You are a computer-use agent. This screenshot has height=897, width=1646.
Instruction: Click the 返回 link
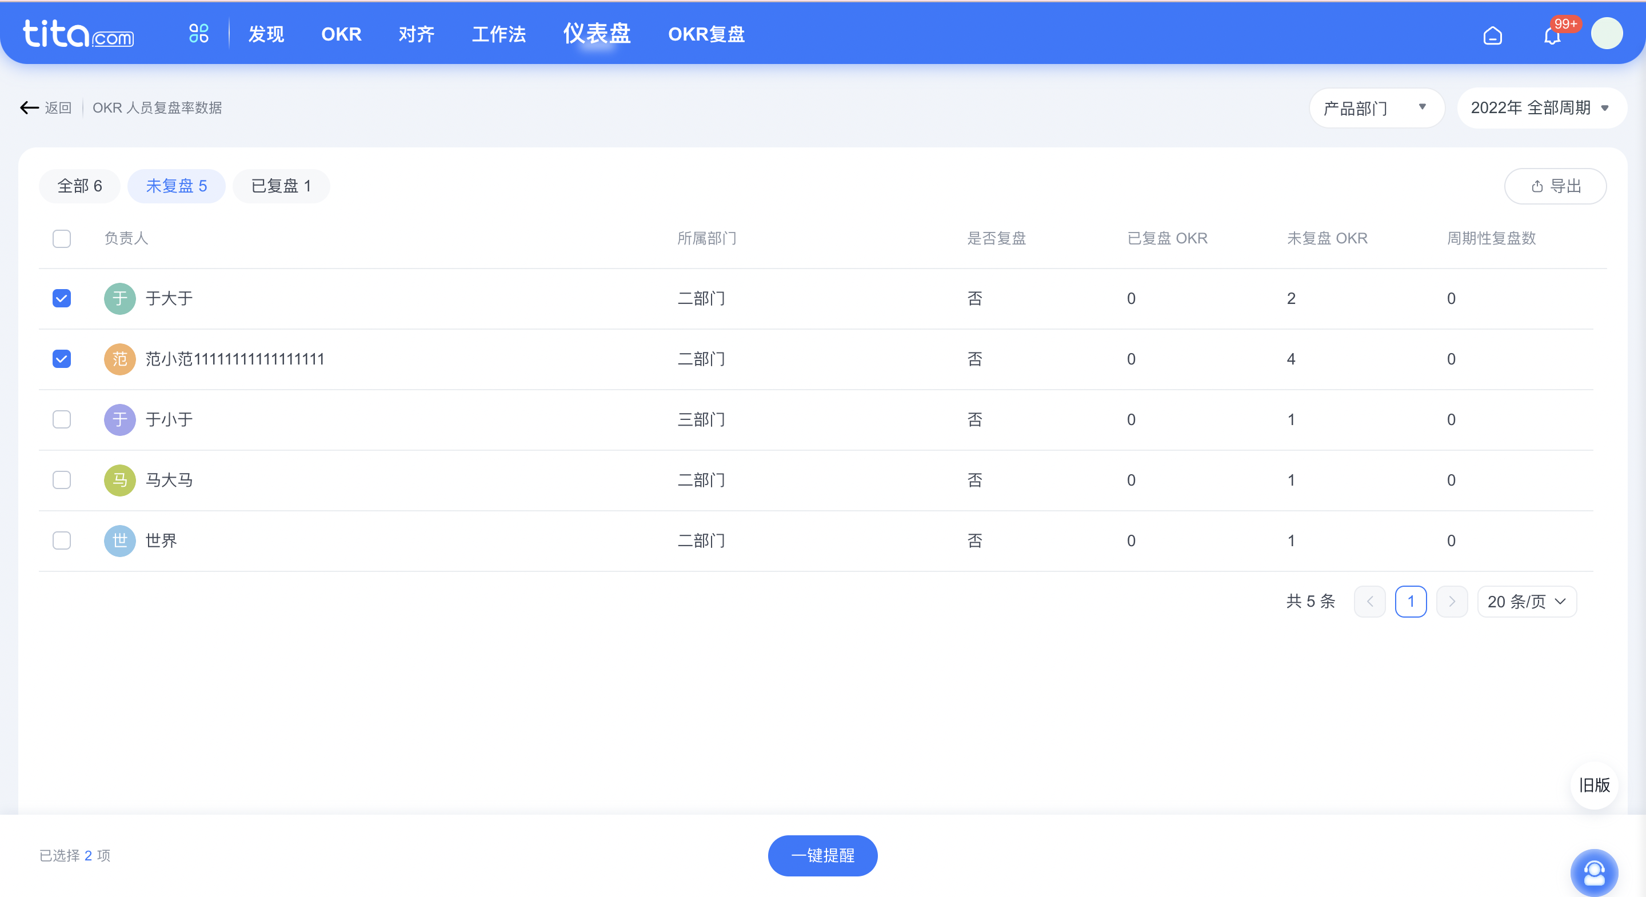[x=58, y=107]
